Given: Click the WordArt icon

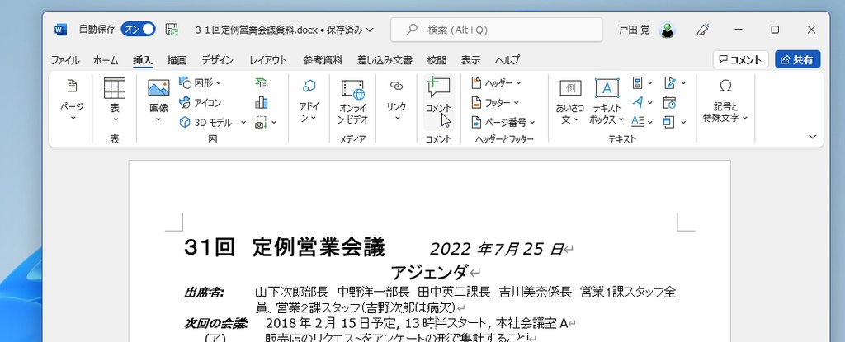Looking at the screenshot, I should (x=638, y=102).
